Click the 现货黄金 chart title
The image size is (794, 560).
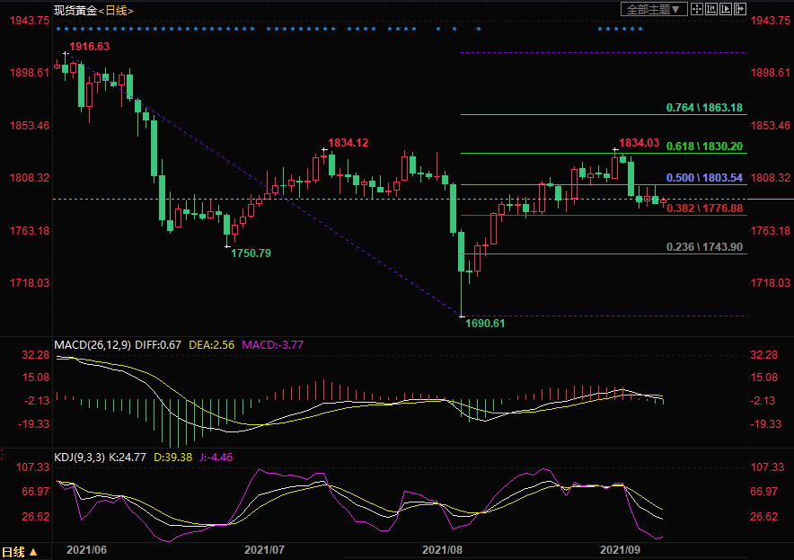(x=75, y=11)
